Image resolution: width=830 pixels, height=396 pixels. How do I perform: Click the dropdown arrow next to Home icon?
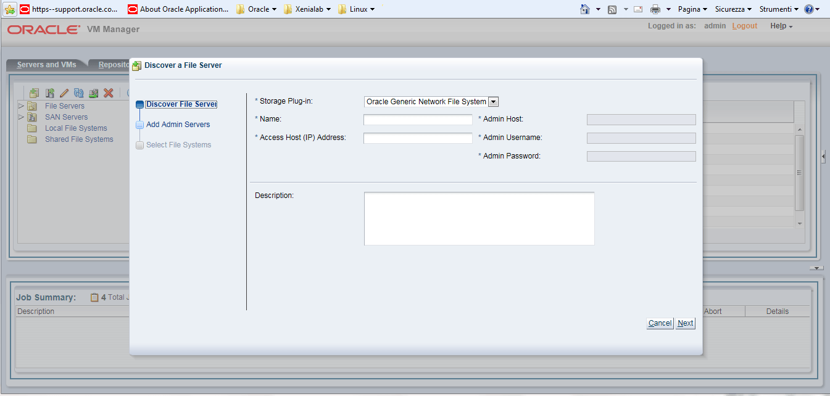tap(599, 9)
